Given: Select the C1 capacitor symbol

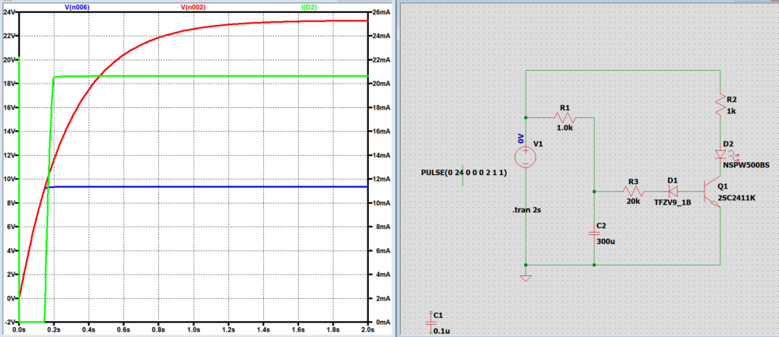Looking at the screenshot, I should pos(431,323).
